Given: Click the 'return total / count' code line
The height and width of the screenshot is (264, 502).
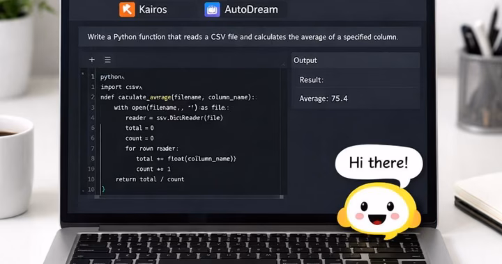Looking at the screenshot, I should pyautogui.click(x=150, y=179).
